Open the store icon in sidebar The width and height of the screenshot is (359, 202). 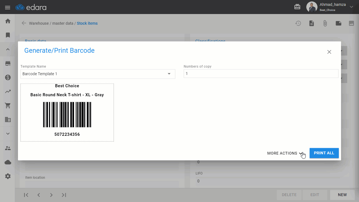click(x=8, y=63)
